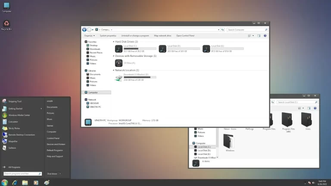Select Documents under Libraries
This screenshot has height=186, width=331.
point(94,74)
